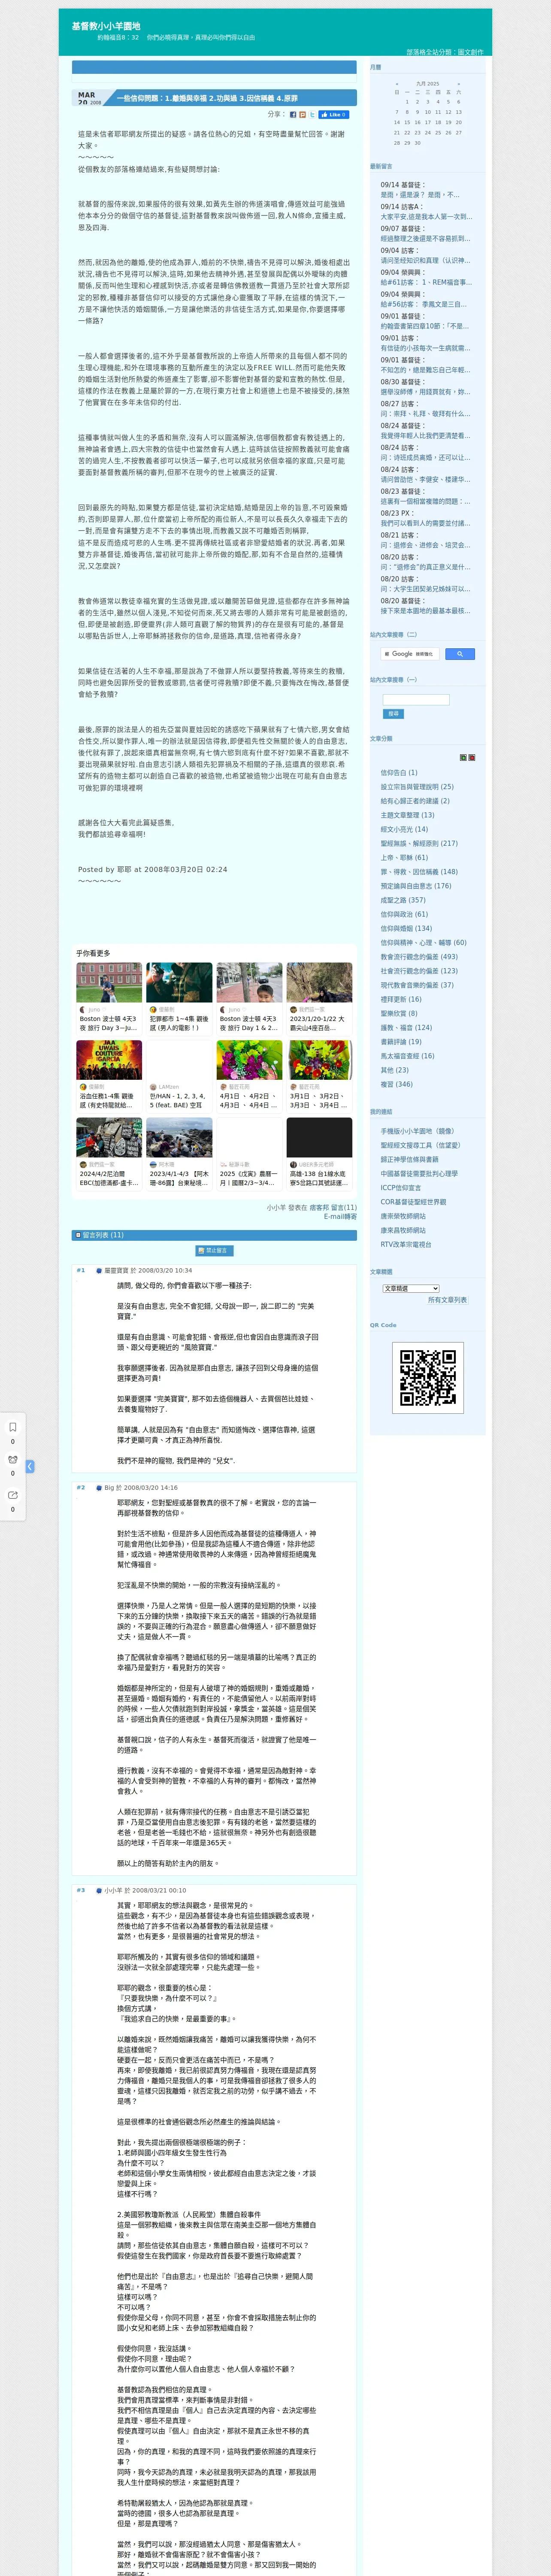Open the 信仰告白 (1) category

tap(399, 773)
